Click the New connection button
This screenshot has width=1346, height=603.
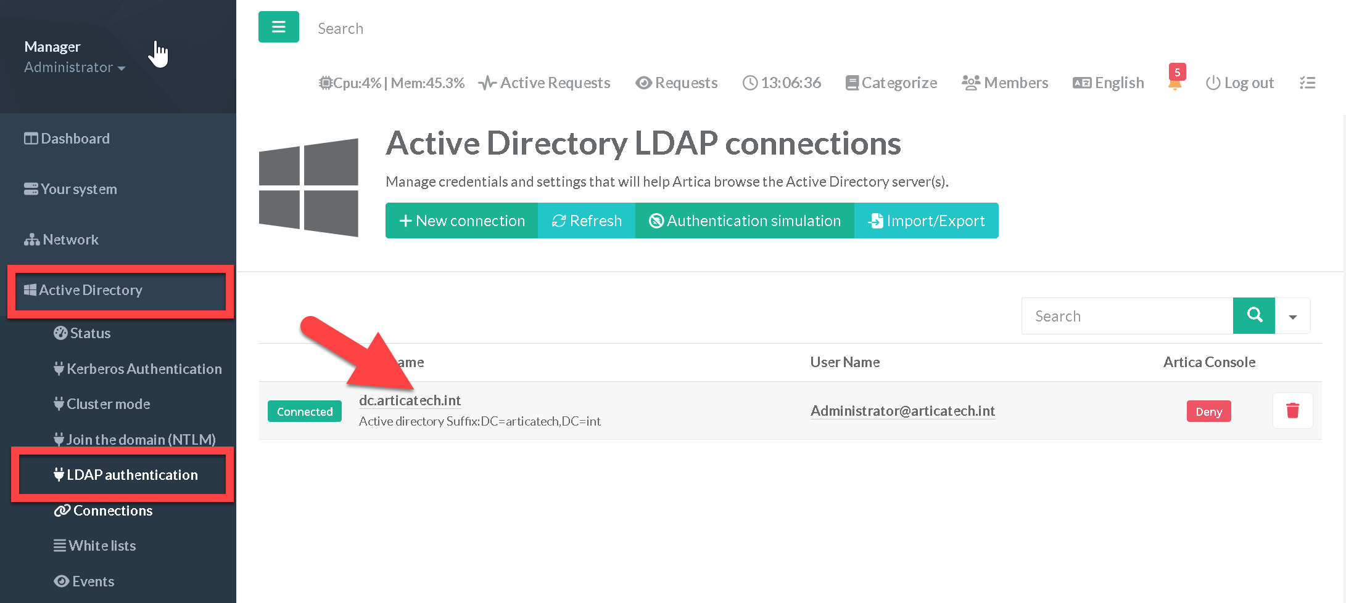tap(461, 221)
